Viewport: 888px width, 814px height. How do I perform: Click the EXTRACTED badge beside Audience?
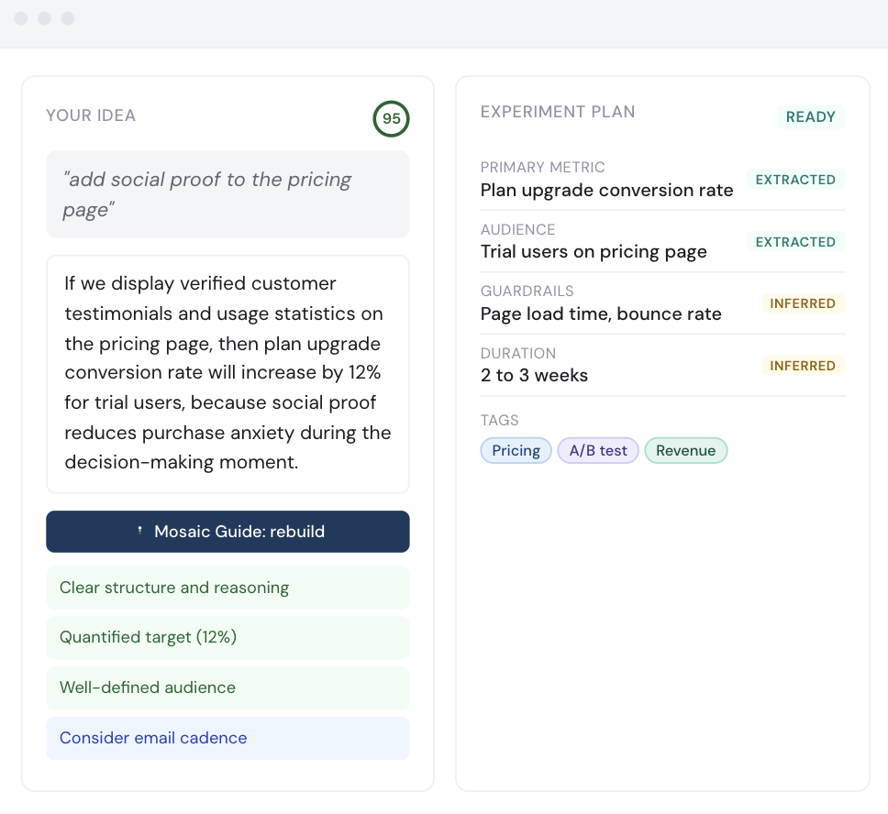795,242
